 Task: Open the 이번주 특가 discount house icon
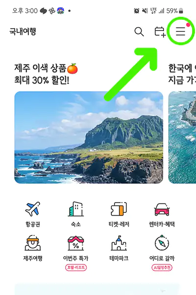tap(76, 243)
